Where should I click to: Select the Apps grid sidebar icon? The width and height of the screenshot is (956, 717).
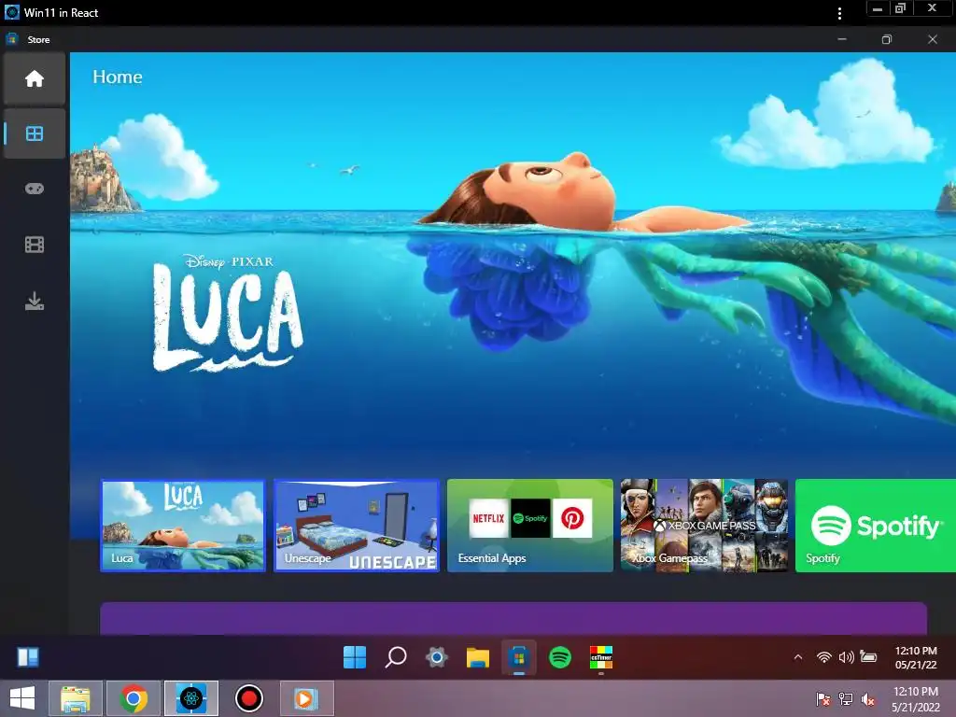(x=35, y=134)
